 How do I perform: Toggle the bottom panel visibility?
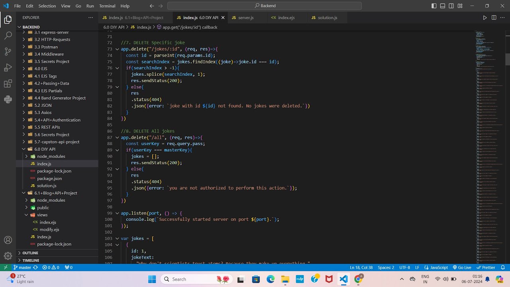443,6
